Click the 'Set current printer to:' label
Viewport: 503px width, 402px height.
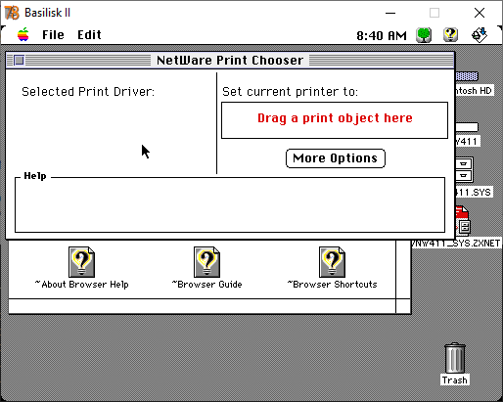pos(290,92)
